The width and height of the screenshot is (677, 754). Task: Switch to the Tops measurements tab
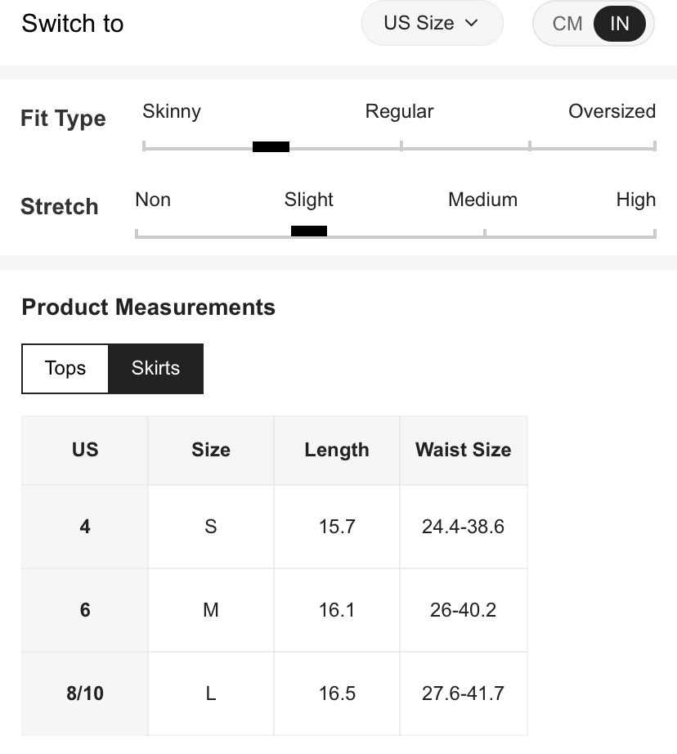click(x=65, y=368)
